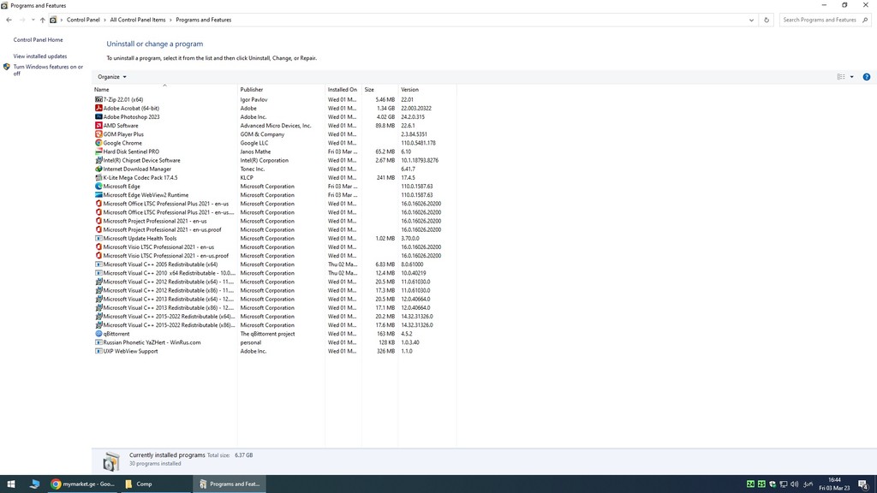Open View installed updates link
The height and width of the screenshot is (493, 877).
pyautogui.click(x=40, y=56)
